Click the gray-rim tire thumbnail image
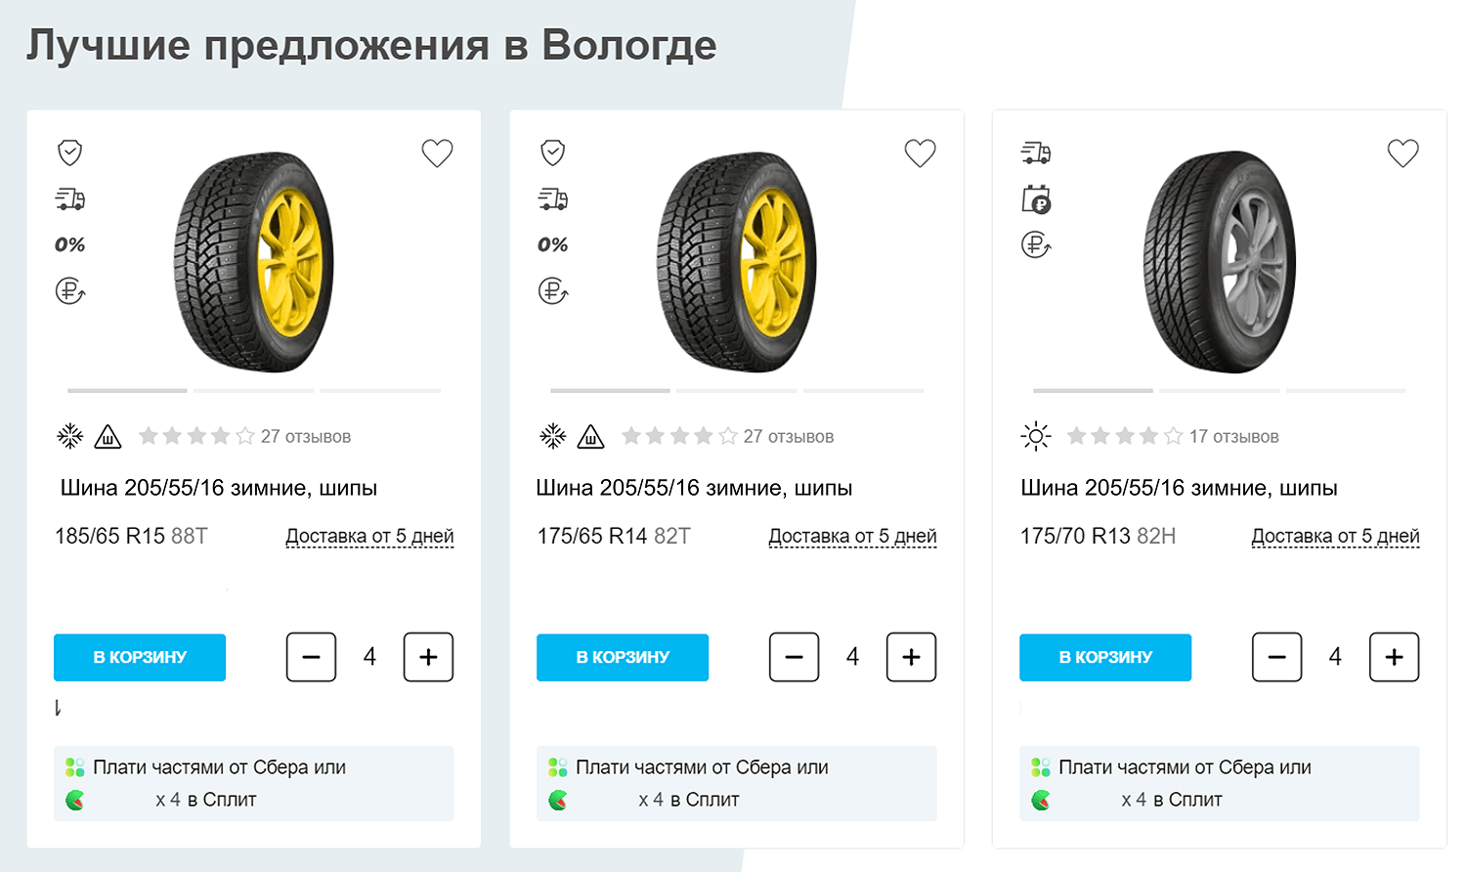This screenshot has height=872, width=1466. [x=1219, y=262]
